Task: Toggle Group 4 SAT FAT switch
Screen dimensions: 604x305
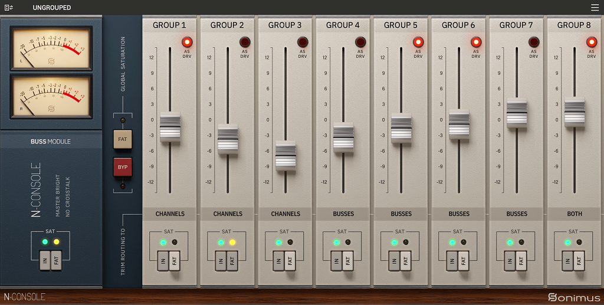Action: pos(348,261)
